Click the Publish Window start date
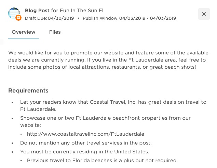 point(132,18)
